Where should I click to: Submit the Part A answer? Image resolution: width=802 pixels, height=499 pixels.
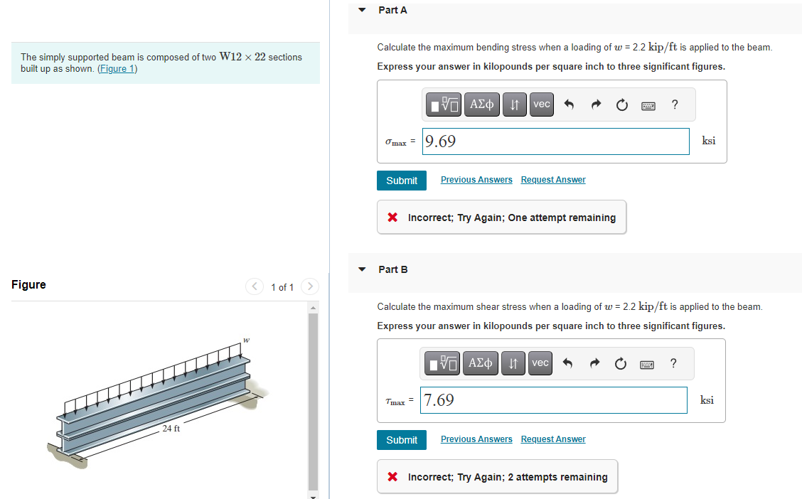tap(402, 181)
